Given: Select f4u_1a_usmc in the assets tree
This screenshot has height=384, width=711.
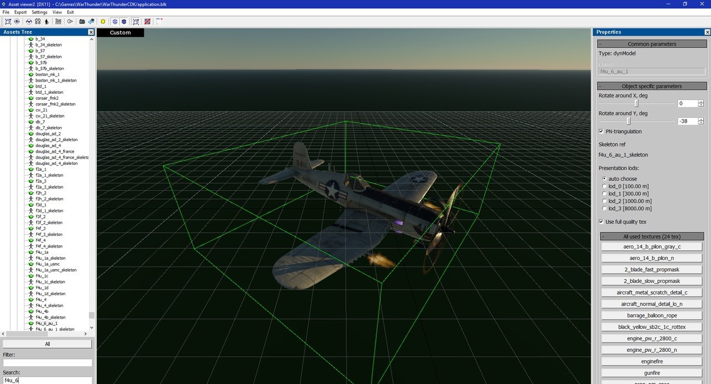Looking at the screenshot, I should click(47, 264).
